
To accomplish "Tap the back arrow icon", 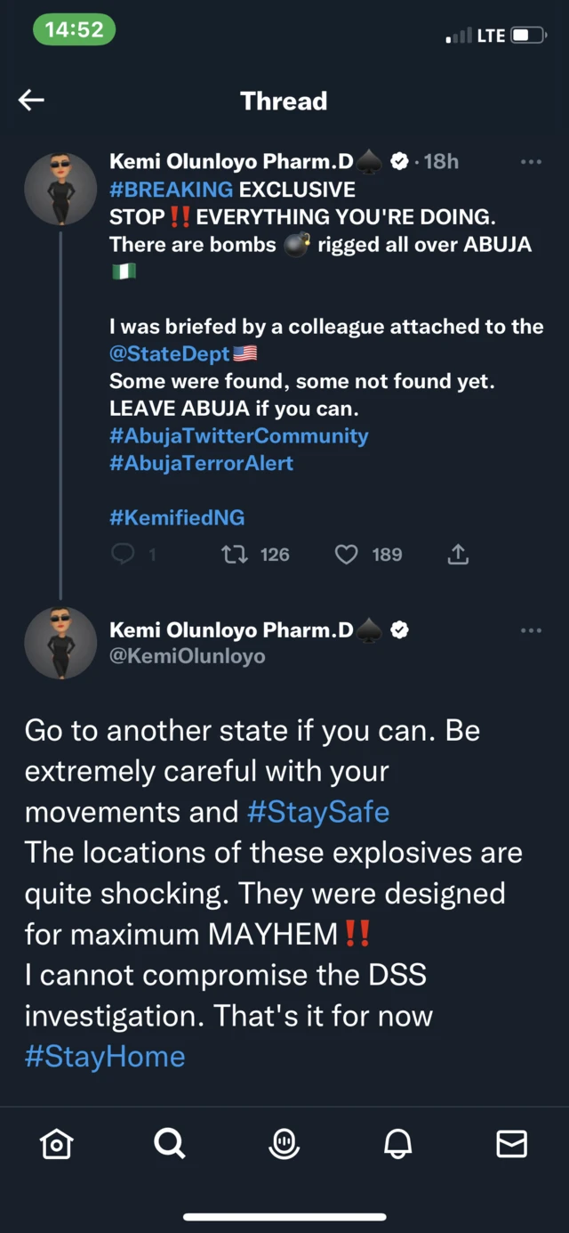I will (32, 101).
